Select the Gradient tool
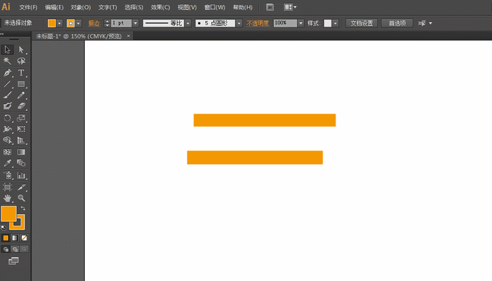Viewport: 492px width, 281px height. coord(21,152)
